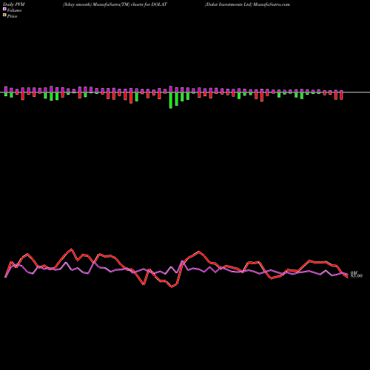Click the Price legend color swatch
The image size is (370, 370).
coord(4,15)
